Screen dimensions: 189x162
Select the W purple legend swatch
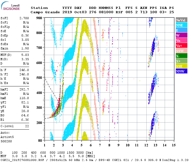[181, 35]
